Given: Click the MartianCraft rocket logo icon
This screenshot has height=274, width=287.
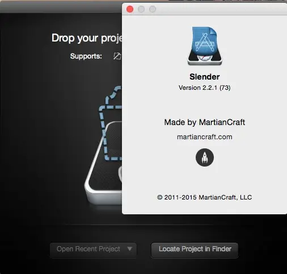Looking at the screenshot, I should point(205,157).
